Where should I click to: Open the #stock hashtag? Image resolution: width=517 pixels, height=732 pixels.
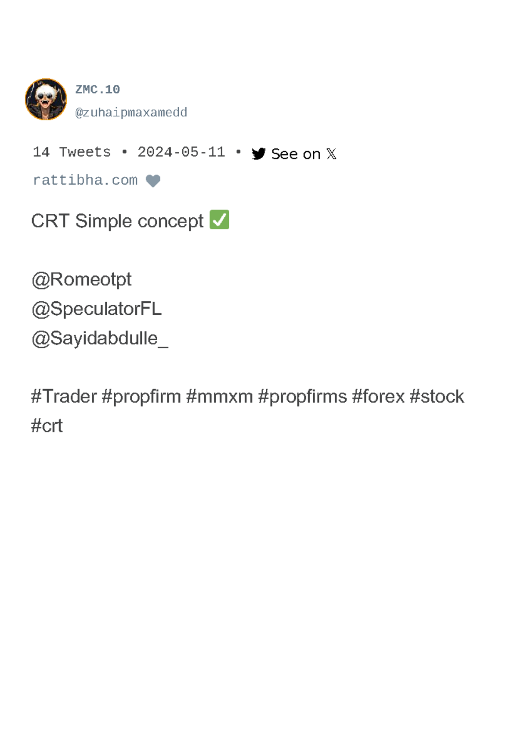pyautogui.click(x=437, y=397)
